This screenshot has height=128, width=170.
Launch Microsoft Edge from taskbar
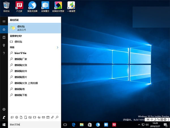coord(73,125)
